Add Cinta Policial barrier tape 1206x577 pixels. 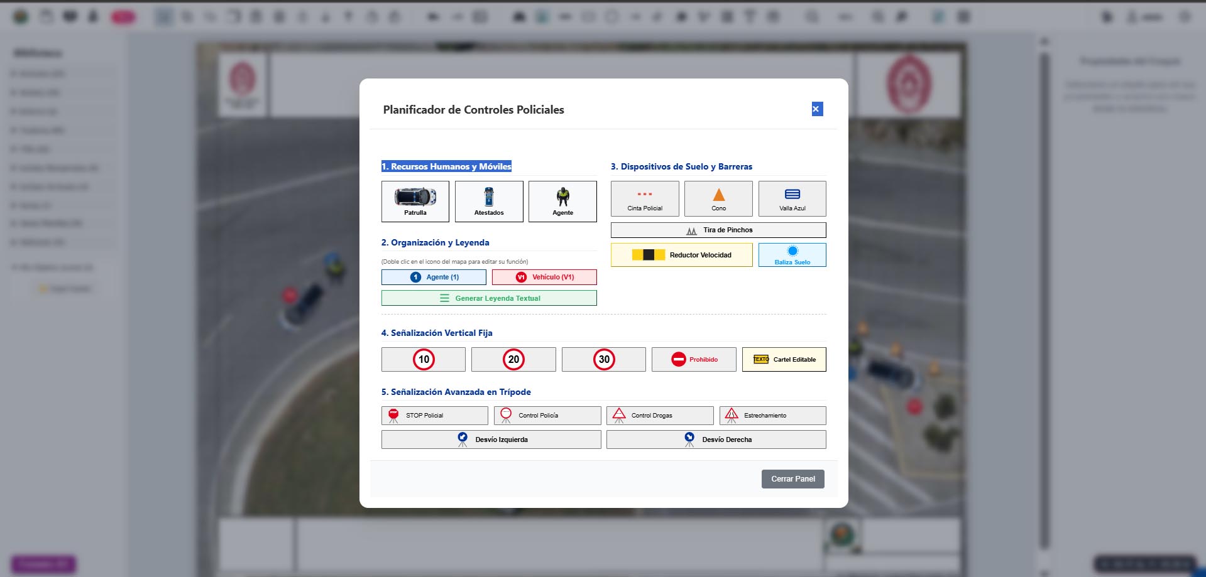point(645,198)
